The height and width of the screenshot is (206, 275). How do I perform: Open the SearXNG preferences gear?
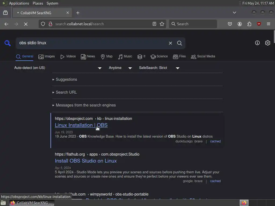click(x=268, y=43)
